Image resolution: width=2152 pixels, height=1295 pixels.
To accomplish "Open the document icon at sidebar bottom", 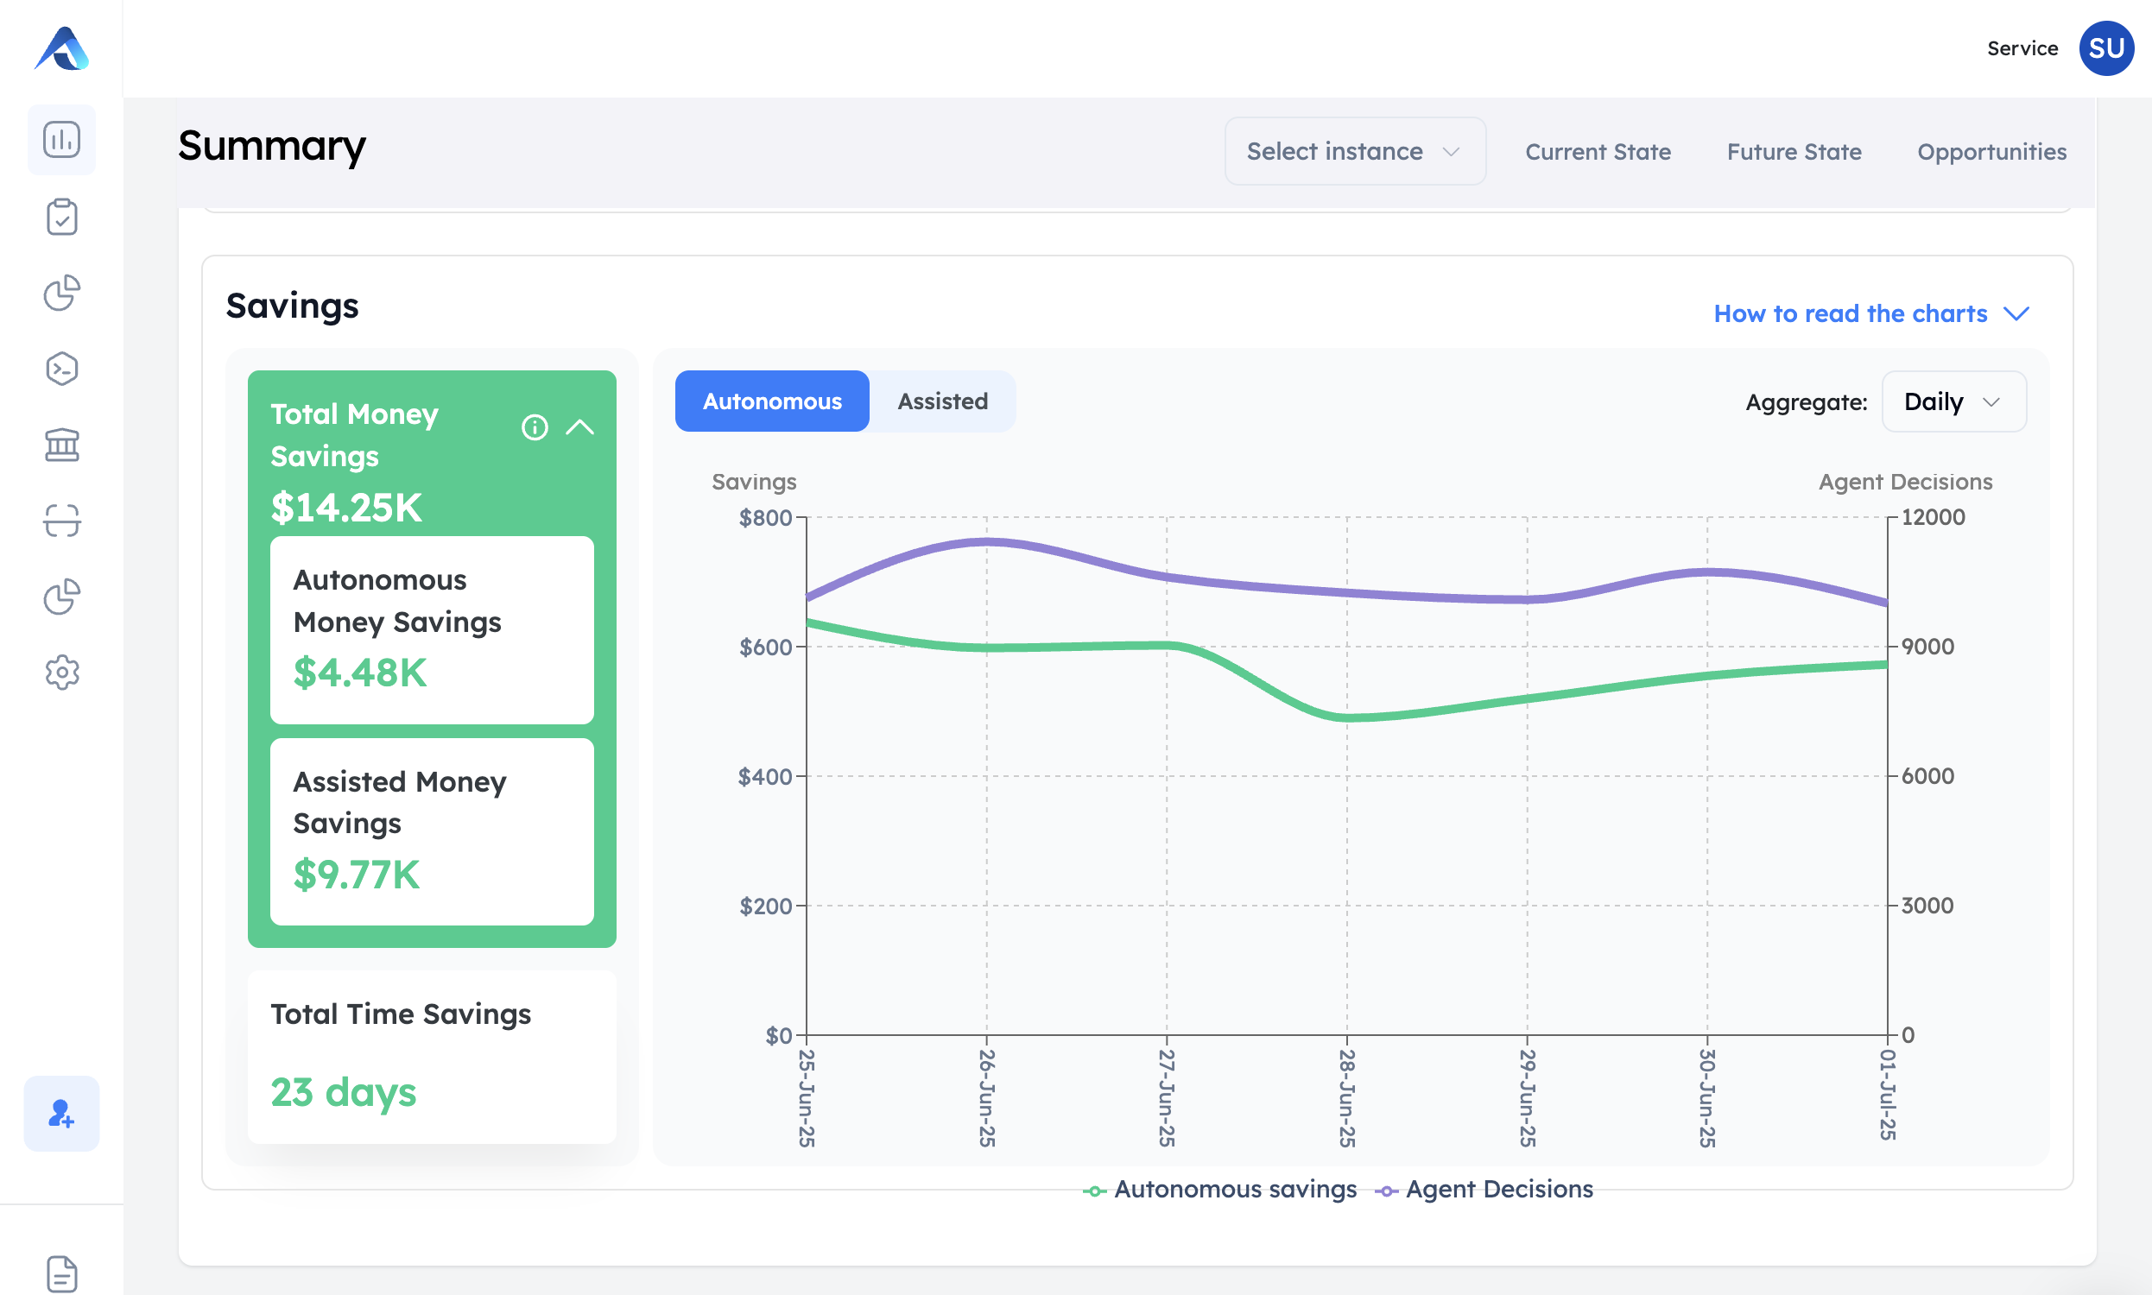I will tap(62, 1275).
